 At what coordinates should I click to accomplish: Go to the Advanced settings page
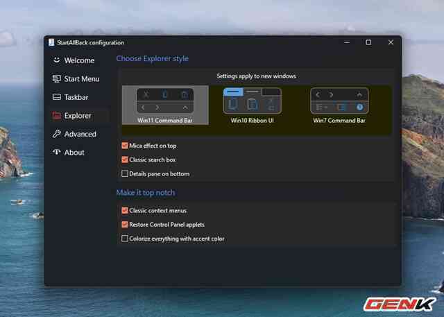(x=79, y=134)
